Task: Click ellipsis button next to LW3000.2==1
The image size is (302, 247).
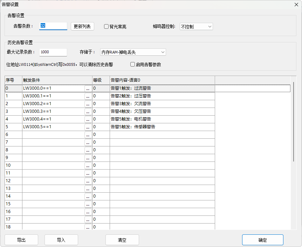Action: [88, 104]
